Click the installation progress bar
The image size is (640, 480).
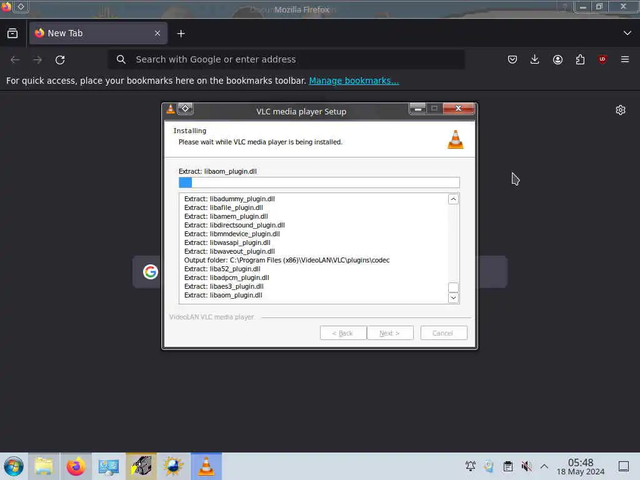coord(319,182)
